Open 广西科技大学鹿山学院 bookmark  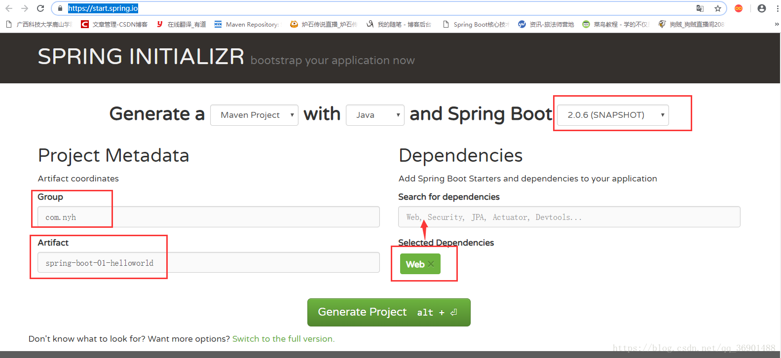[x=38, y=24]
